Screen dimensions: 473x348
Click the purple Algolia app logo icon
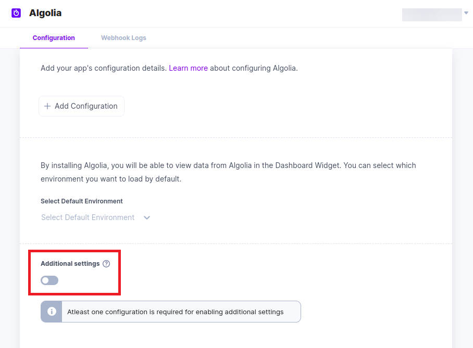[x=16, y=13]
